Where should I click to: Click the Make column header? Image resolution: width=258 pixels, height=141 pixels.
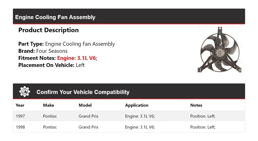(48, 105)
